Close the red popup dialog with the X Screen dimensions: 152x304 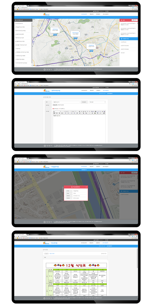tap(86, 187)
